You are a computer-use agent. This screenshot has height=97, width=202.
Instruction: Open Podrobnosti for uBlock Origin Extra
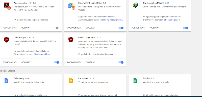(74, 62)
